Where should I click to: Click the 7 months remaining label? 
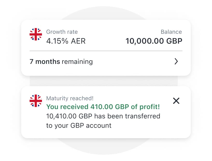click(x=61, y=62)
